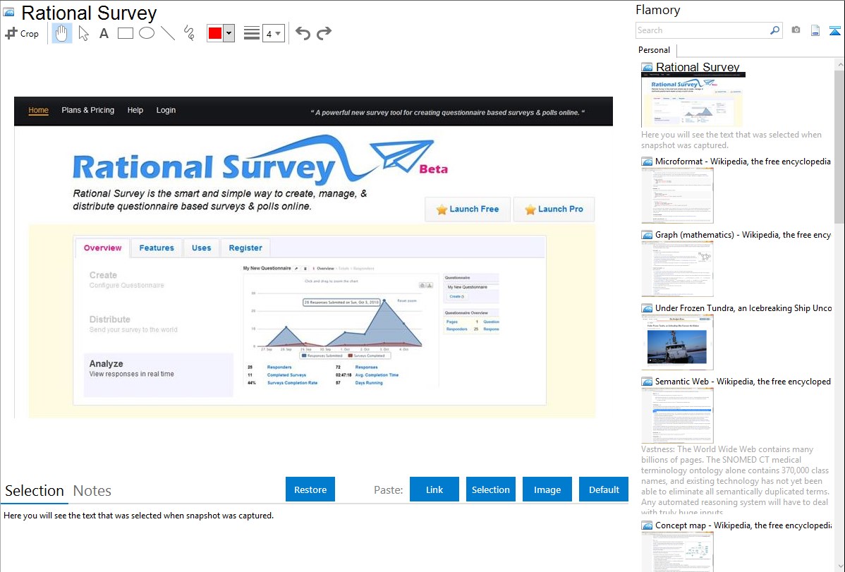Click the document page icon beside the camera

tap(815, 30)
